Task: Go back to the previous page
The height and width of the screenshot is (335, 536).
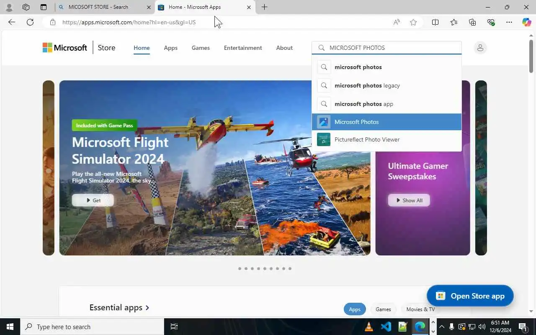Action: (12, 22)
